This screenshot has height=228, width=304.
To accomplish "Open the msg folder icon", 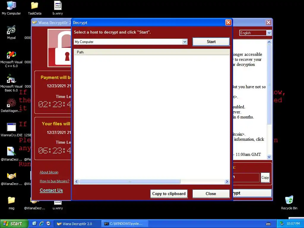I will 11,203.
